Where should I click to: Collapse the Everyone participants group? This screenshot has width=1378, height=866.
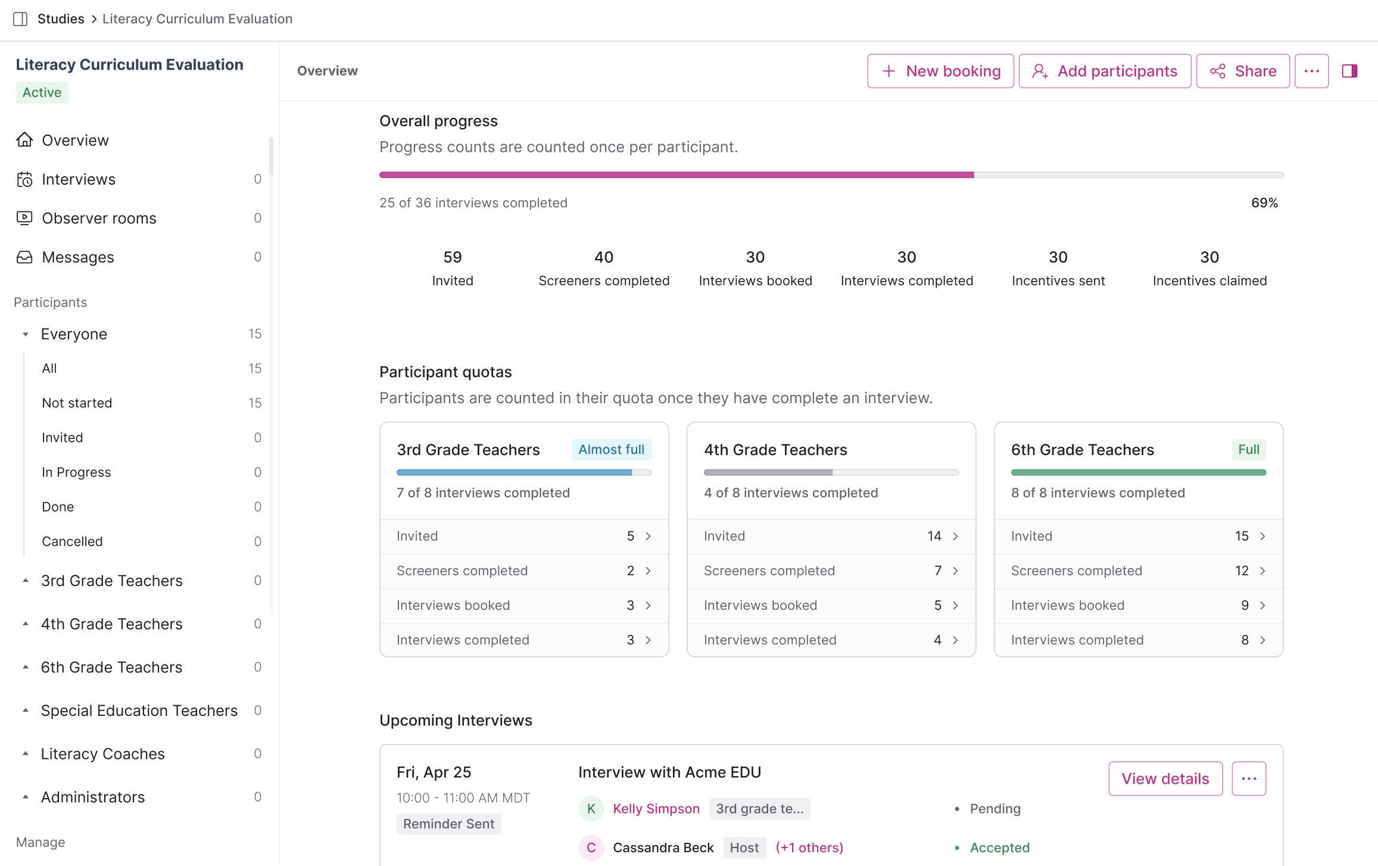pyautogui.click(x=26, y=334)
